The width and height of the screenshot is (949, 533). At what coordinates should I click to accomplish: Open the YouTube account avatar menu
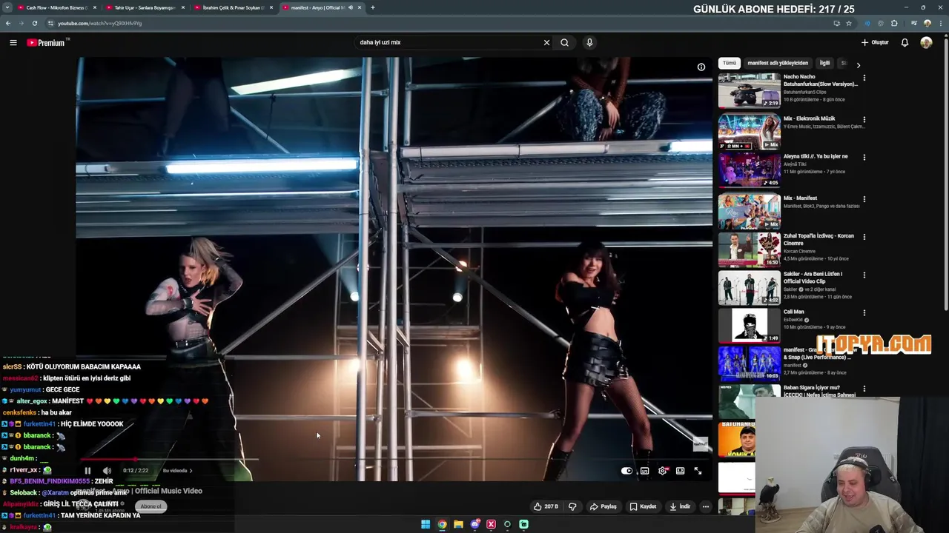tap(926, 42)
